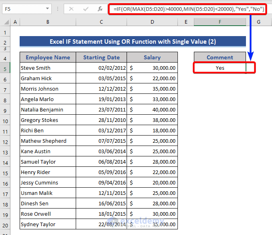The image size is (272, 235).
Task: Select date 03/05/2015
Action: (101, 78)
